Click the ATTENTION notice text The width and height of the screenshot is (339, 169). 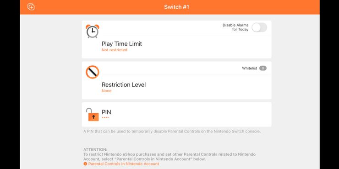coord(169,154)
